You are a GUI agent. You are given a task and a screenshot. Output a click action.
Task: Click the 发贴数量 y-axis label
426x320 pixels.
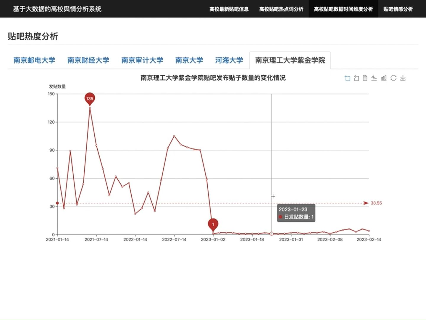(57, 87)
